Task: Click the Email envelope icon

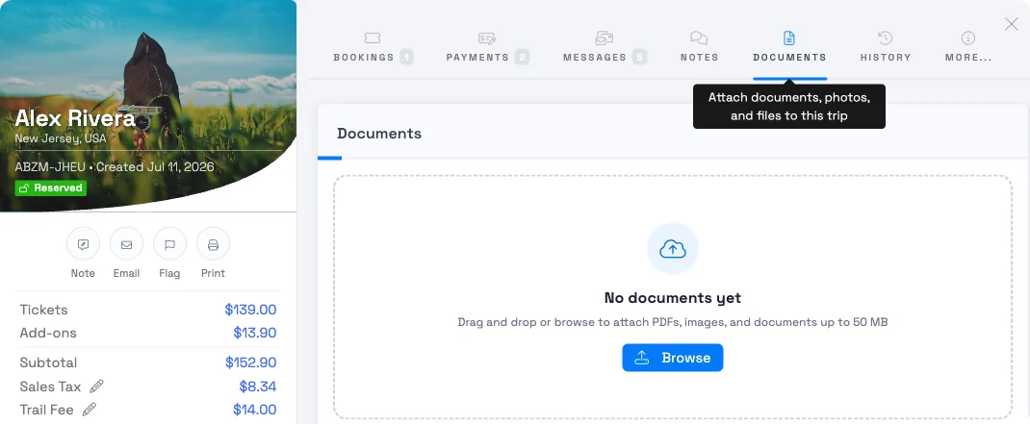Action: click(x=126, y=244)
